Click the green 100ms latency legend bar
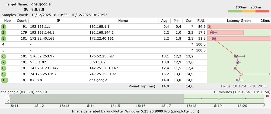 click(x=235, y=11)
